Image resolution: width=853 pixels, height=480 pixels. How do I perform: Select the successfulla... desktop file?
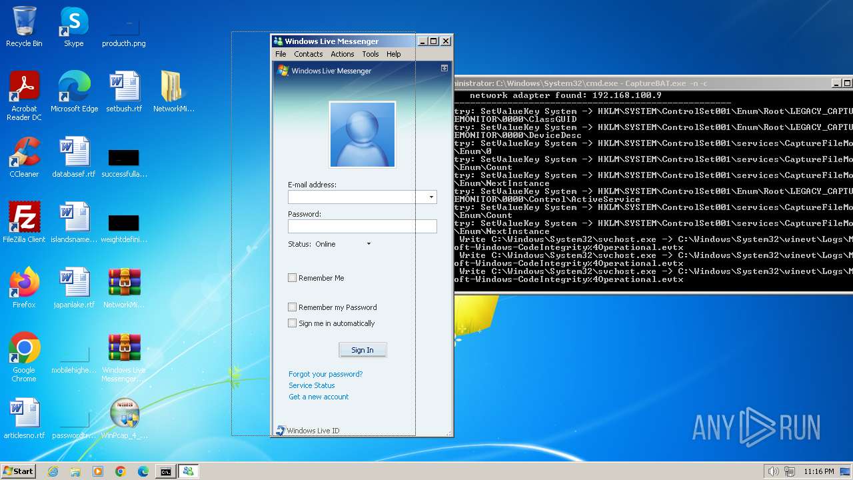124,164
